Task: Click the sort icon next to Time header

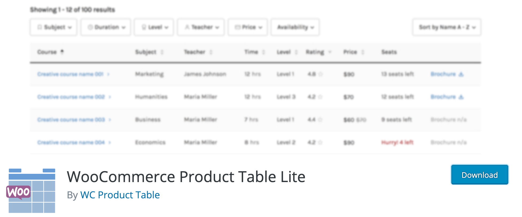Action: (263, 52)
